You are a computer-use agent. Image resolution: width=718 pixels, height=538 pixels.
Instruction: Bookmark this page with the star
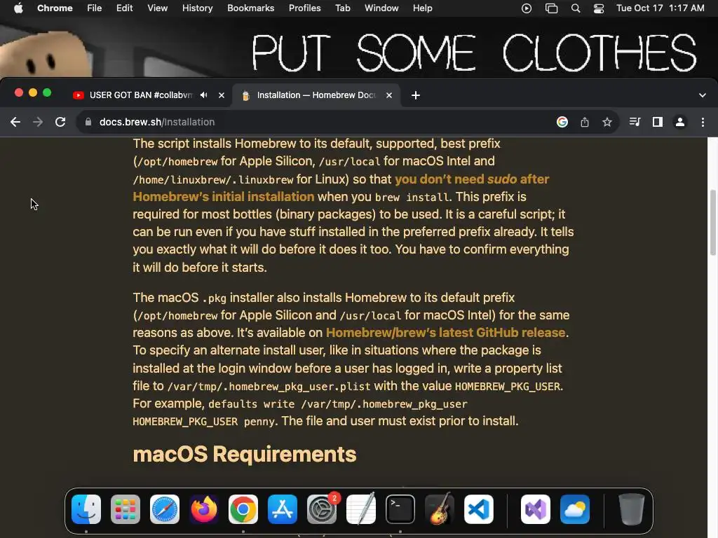(607, 122)
